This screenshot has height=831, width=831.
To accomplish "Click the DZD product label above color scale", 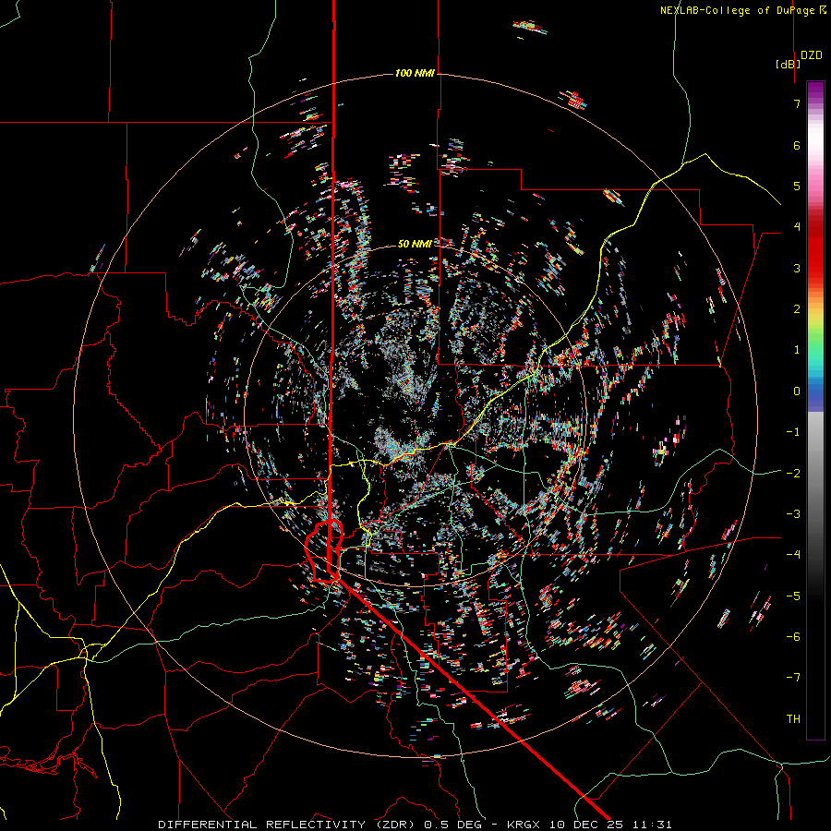I will 811,55.
